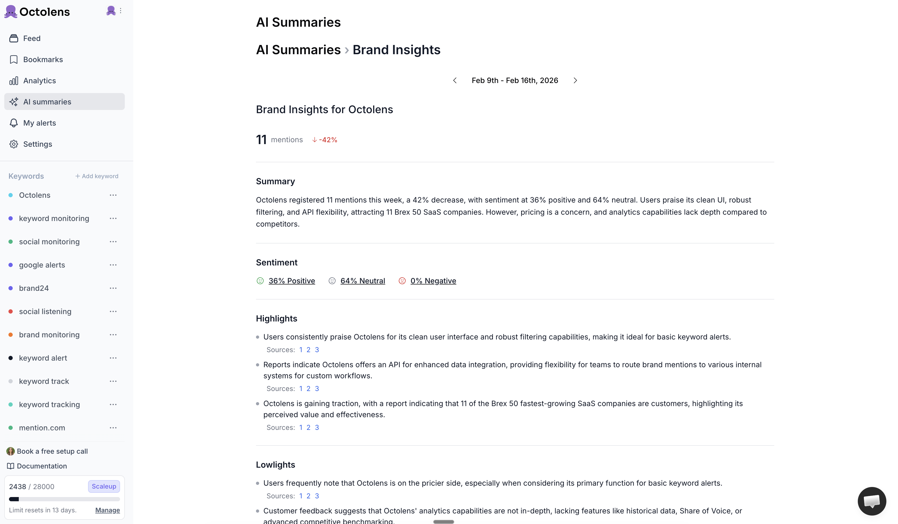Click the Bookmarks ribbon icon
The height and width of the screenshot is (524, 898).
pyautogui.click(x=13, y=59)
